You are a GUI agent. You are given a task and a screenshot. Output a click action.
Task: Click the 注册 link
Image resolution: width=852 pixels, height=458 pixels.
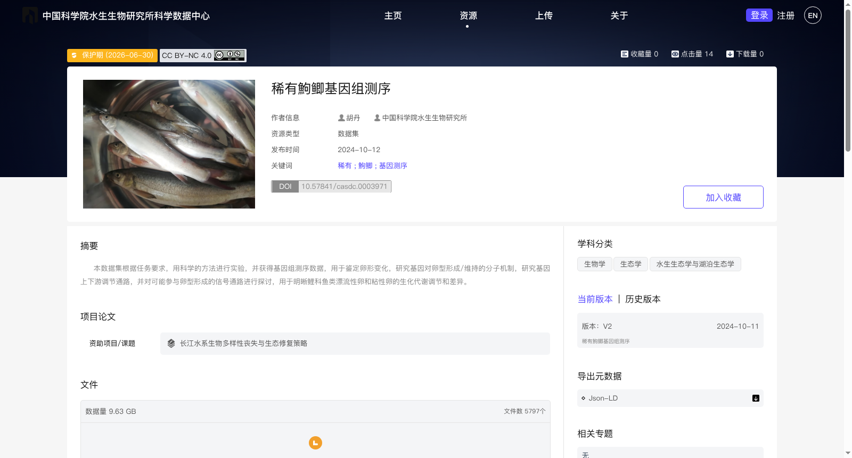785,15
